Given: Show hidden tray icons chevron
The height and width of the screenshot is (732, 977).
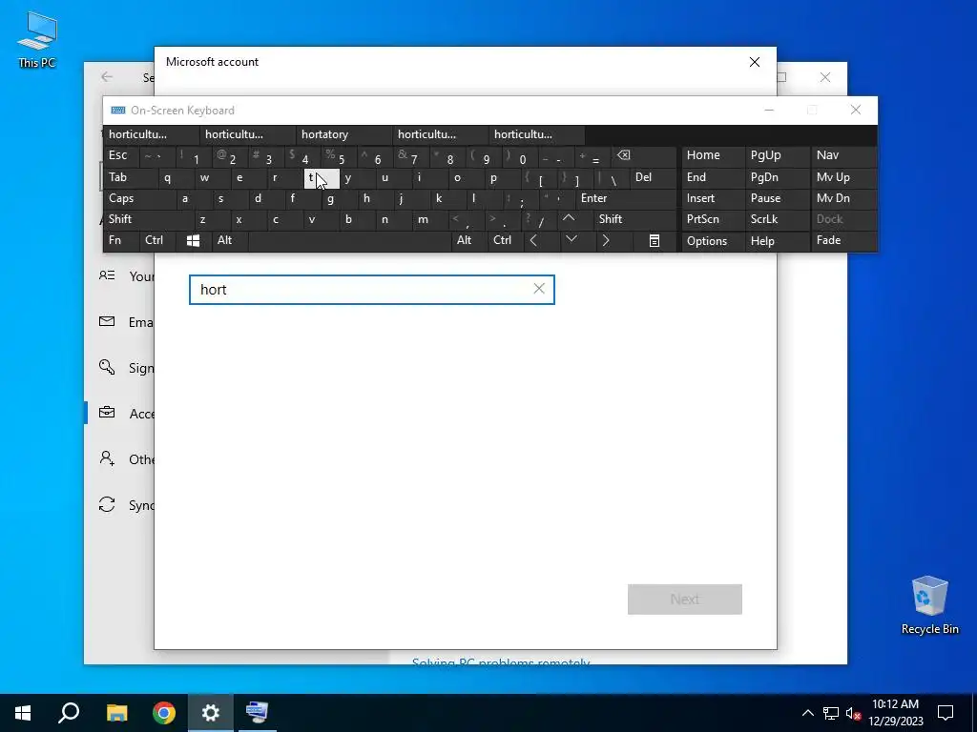Looking at the screenshot, I should pos(807,713).
